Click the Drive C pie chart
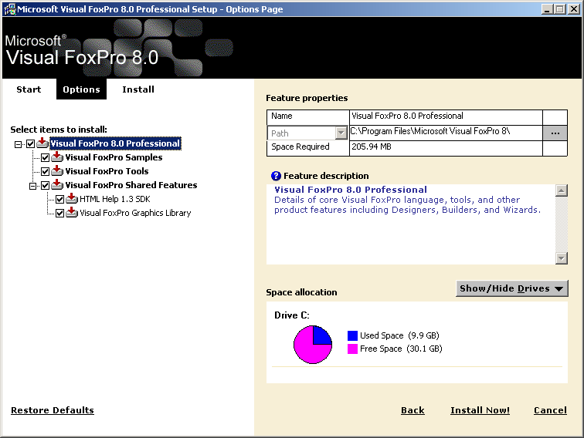The image size is (584, 438). point(313,345)
